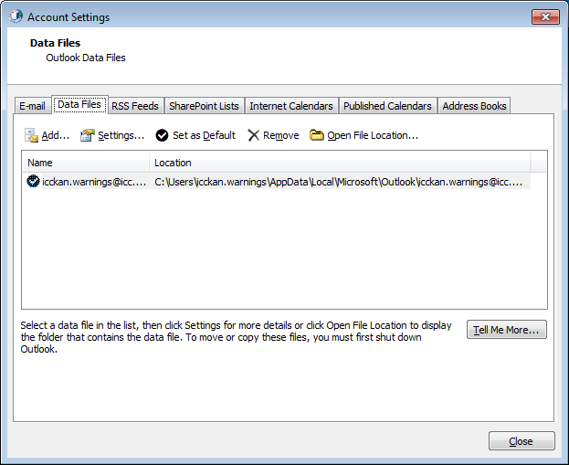Click the Open File Location folder icon
Screen dimensions: 569x465
point(317,135)
